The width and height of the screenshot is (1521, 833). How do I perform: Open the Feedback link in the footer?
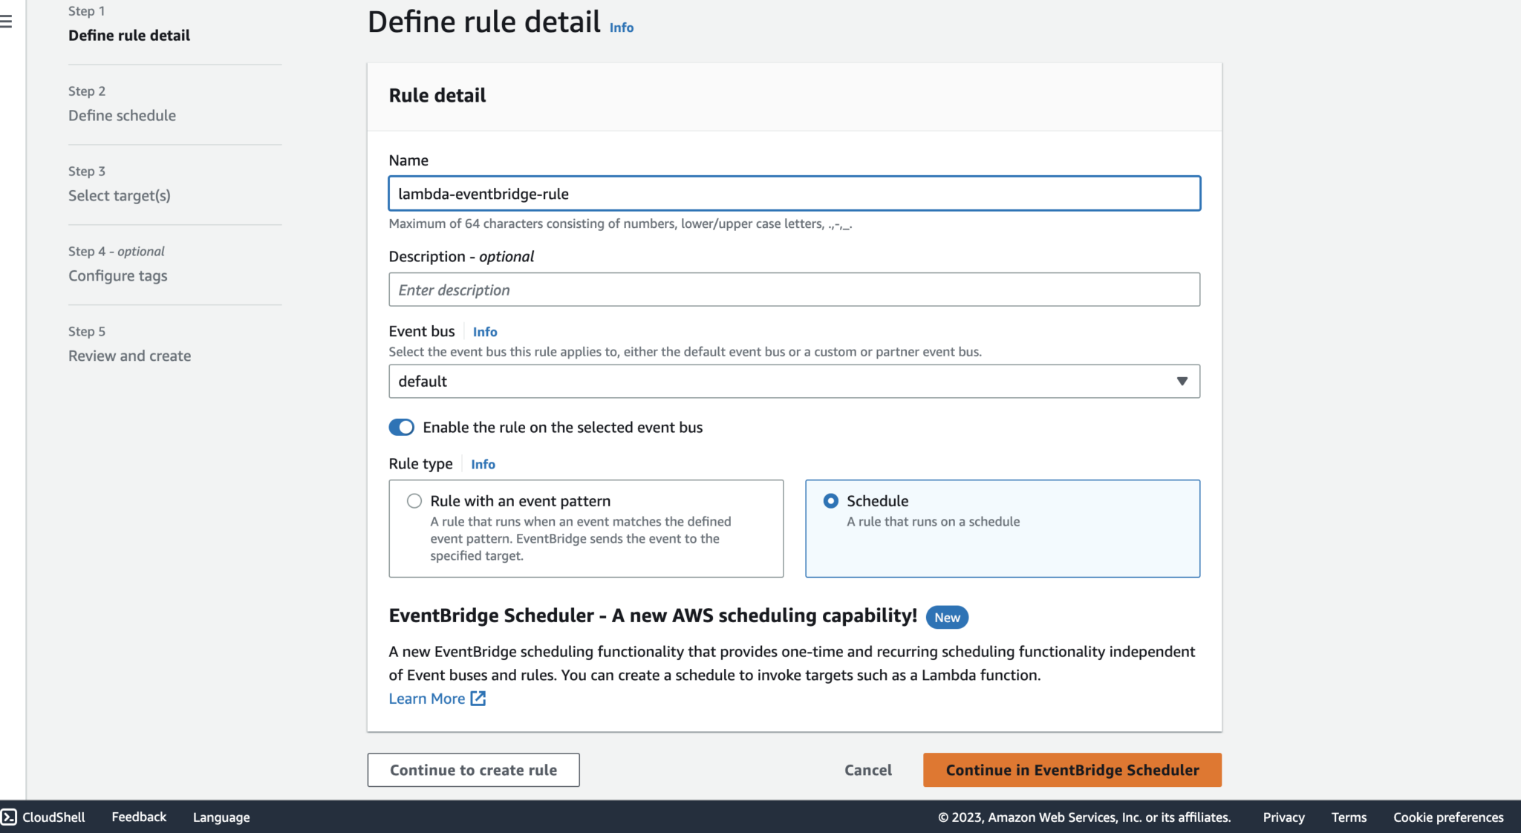[138, 817]
